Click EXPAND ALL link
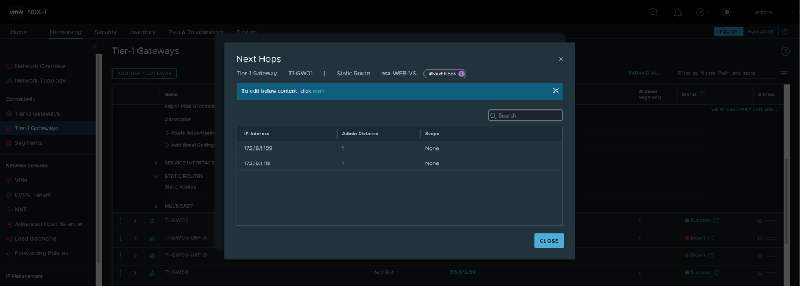 point(644,73)
